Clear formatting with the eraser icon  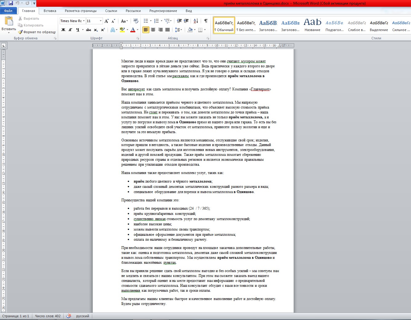pos(136,21)
